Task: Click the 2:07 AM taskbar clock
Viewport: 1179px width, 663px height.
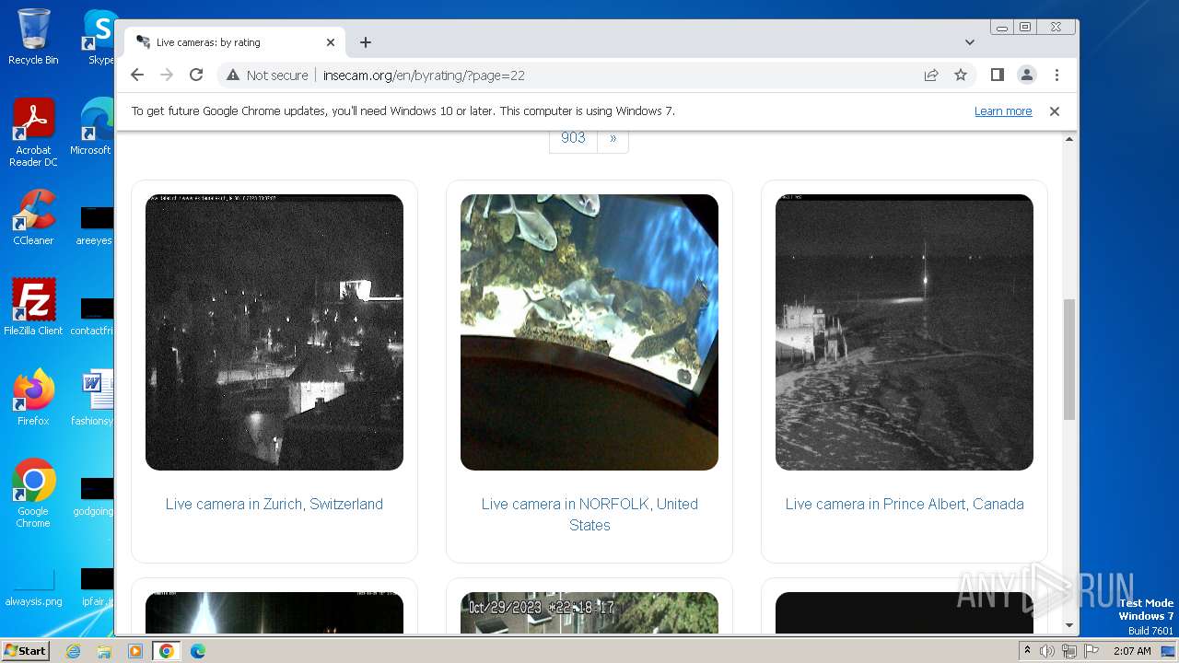Action: click(1131, 651)
